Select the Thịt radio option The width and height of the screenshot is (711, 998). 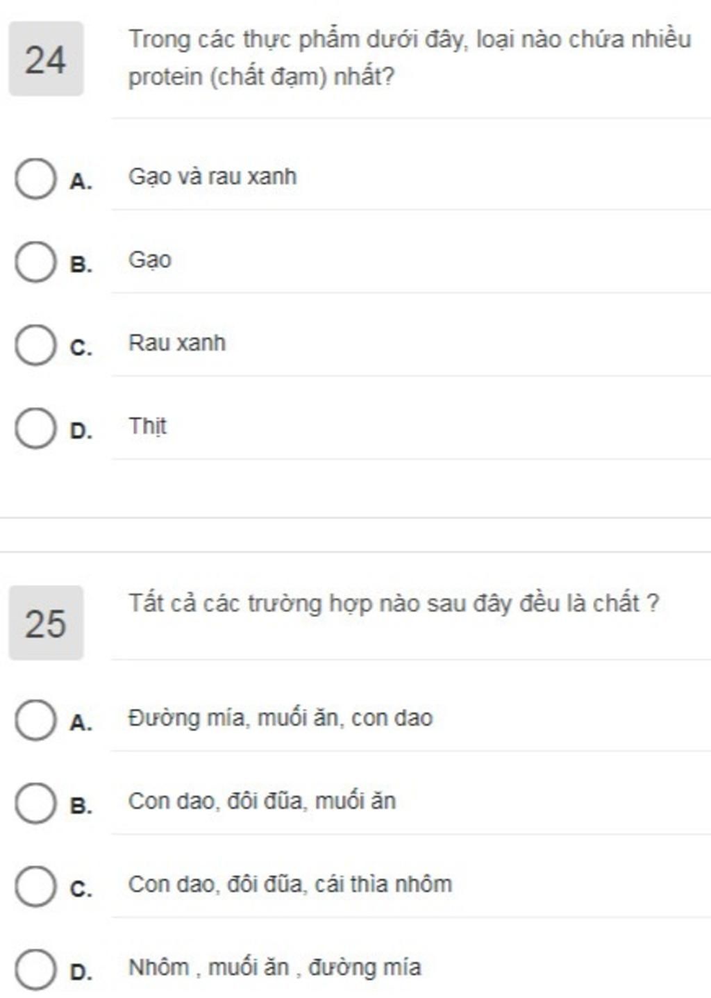click(35, 428)
